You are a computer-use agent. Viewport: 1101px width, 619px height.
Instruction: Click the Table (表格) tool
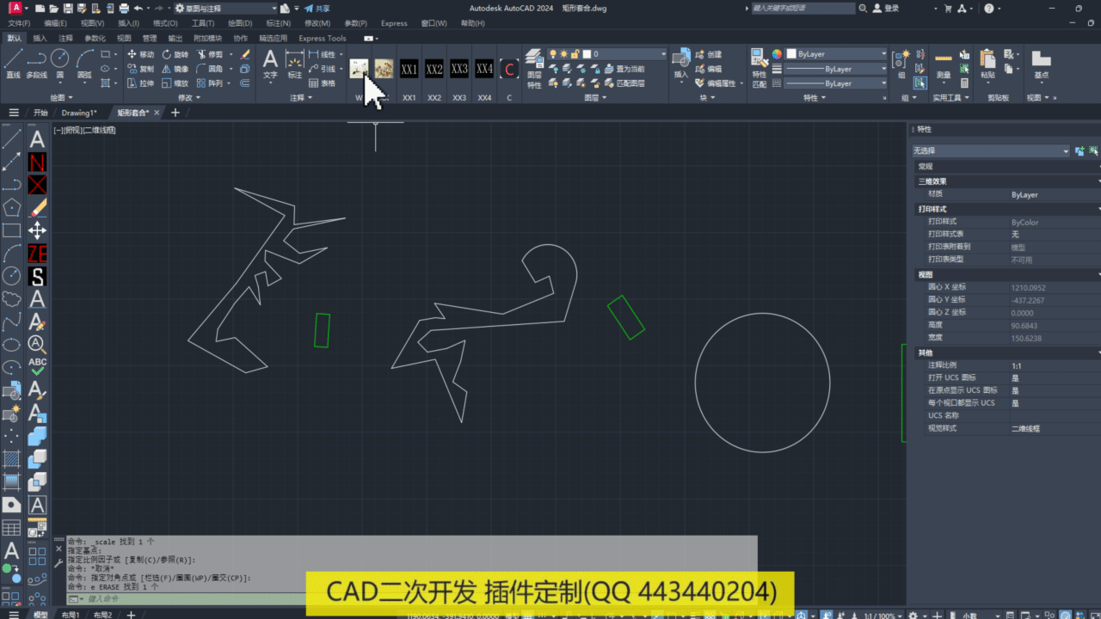tap(323, 83)
